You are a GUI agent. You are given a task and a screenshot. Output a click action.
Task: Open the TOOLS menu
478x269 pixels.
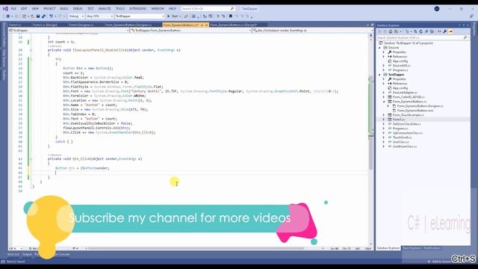click(x=120, y=8)
